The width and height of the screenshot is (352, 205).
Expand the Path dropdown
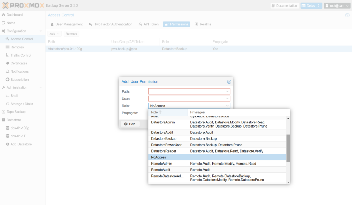tap(227, 92)
